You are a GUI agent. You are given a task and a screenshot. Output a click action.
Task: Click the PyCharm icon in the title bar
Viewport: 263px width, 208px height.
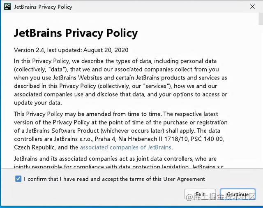pos(7,7)
